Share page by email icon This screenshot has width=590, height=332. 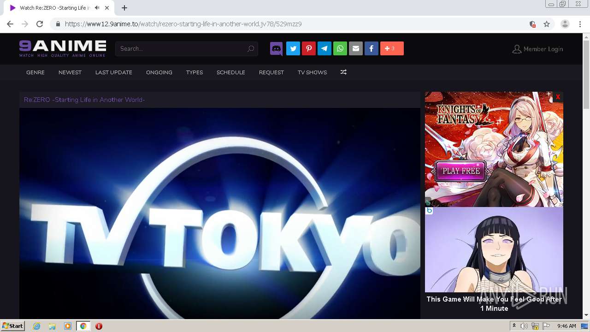coord(356,48)
